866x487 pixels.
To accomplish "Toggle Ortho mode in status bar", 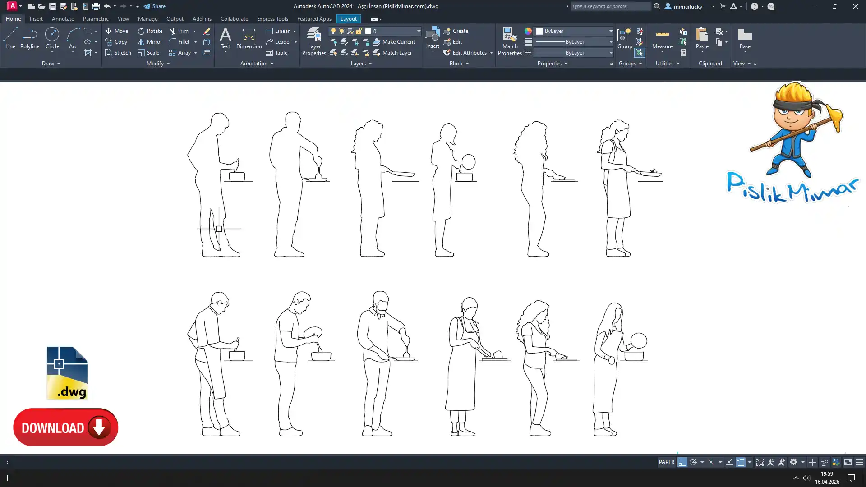I will [682, 462].
